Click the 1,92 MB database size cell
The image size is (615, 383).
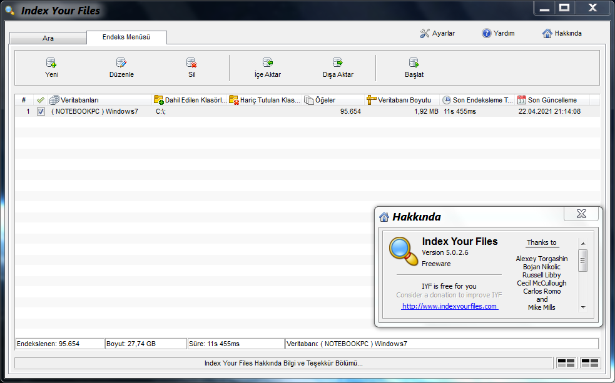pos(426,112)
